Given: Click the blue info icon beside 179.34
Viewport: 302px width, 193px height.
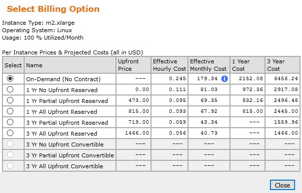Looking at the screenshot, I should click(x=225, y=79).
